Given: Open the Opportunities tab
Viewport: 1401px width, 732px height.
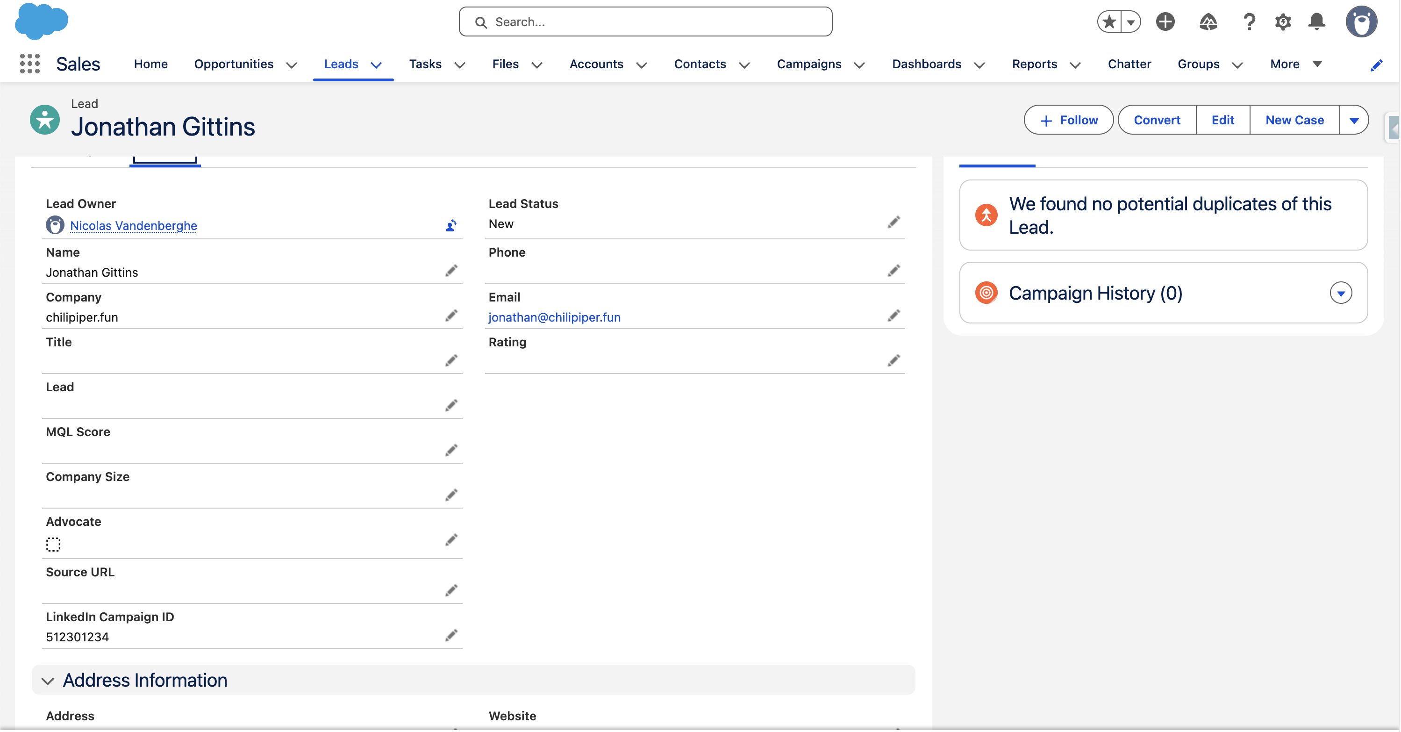Looking at the screenshot, I should click(x=233, y=64).
